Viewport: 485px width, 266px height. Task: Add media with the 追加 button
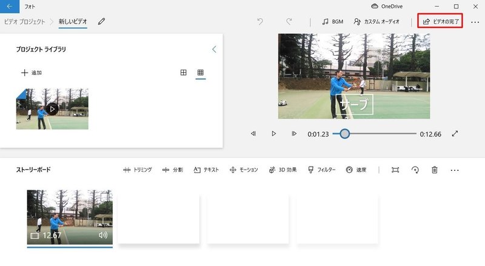[x=32, y=73]
